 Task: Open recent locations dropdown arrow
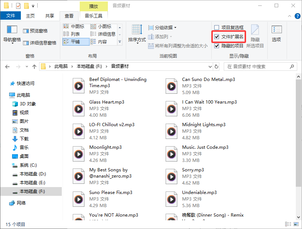point(27,67)
